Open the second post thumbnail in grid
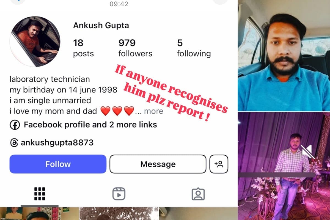 click(119, 214)
